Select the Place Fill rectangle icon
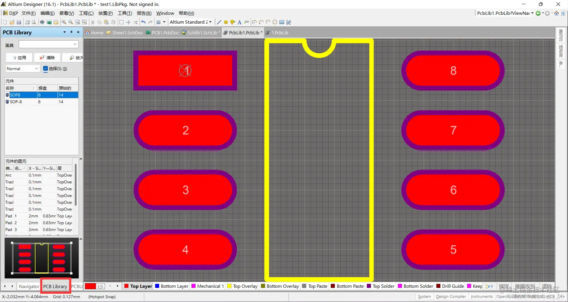Image resolution: width=568 pixels, height=302 pixels. [x=281, y=22]
